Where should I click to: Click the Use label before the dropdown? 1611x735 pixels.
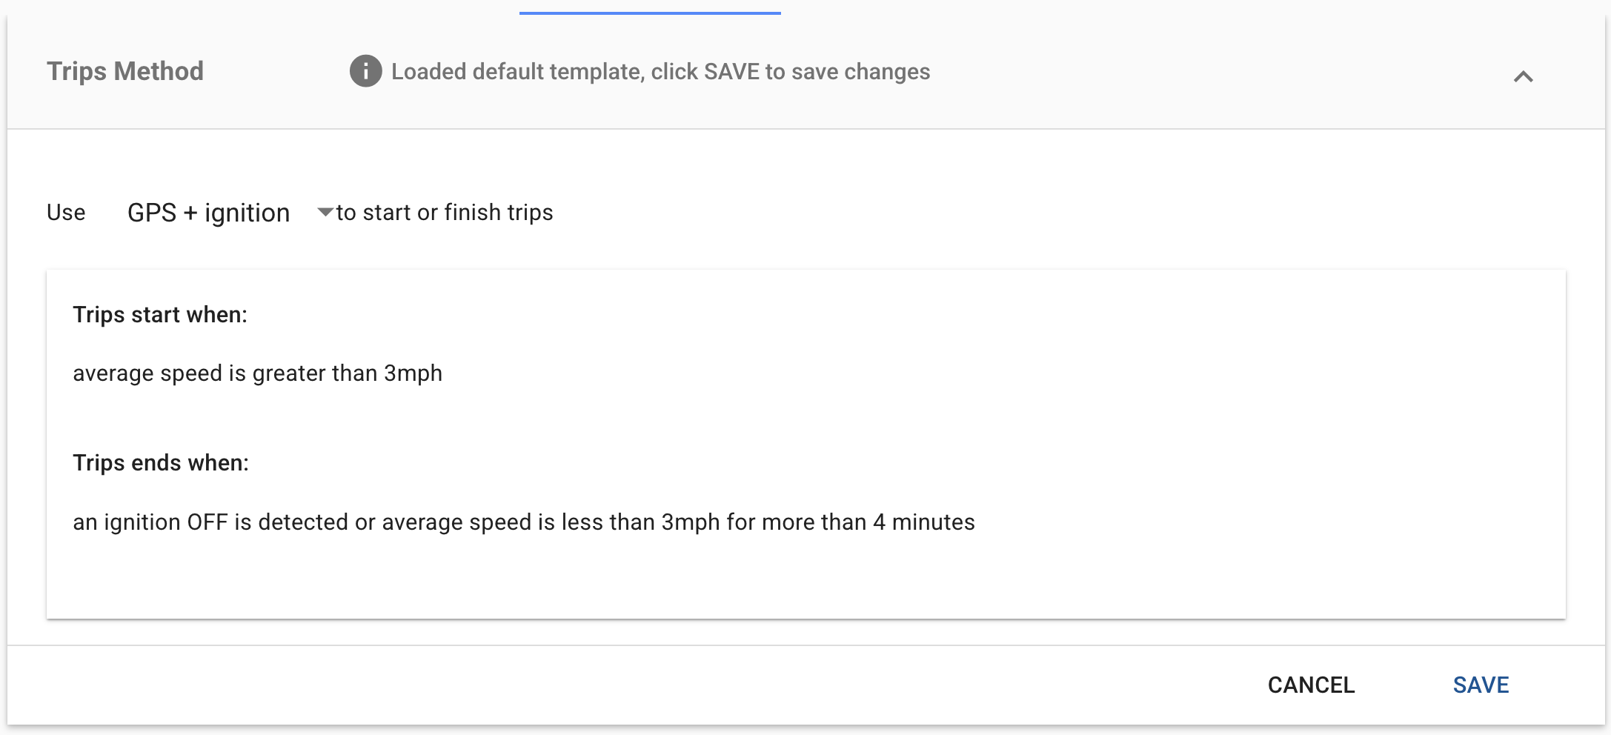pyautogui.click(x=66, y=213)
